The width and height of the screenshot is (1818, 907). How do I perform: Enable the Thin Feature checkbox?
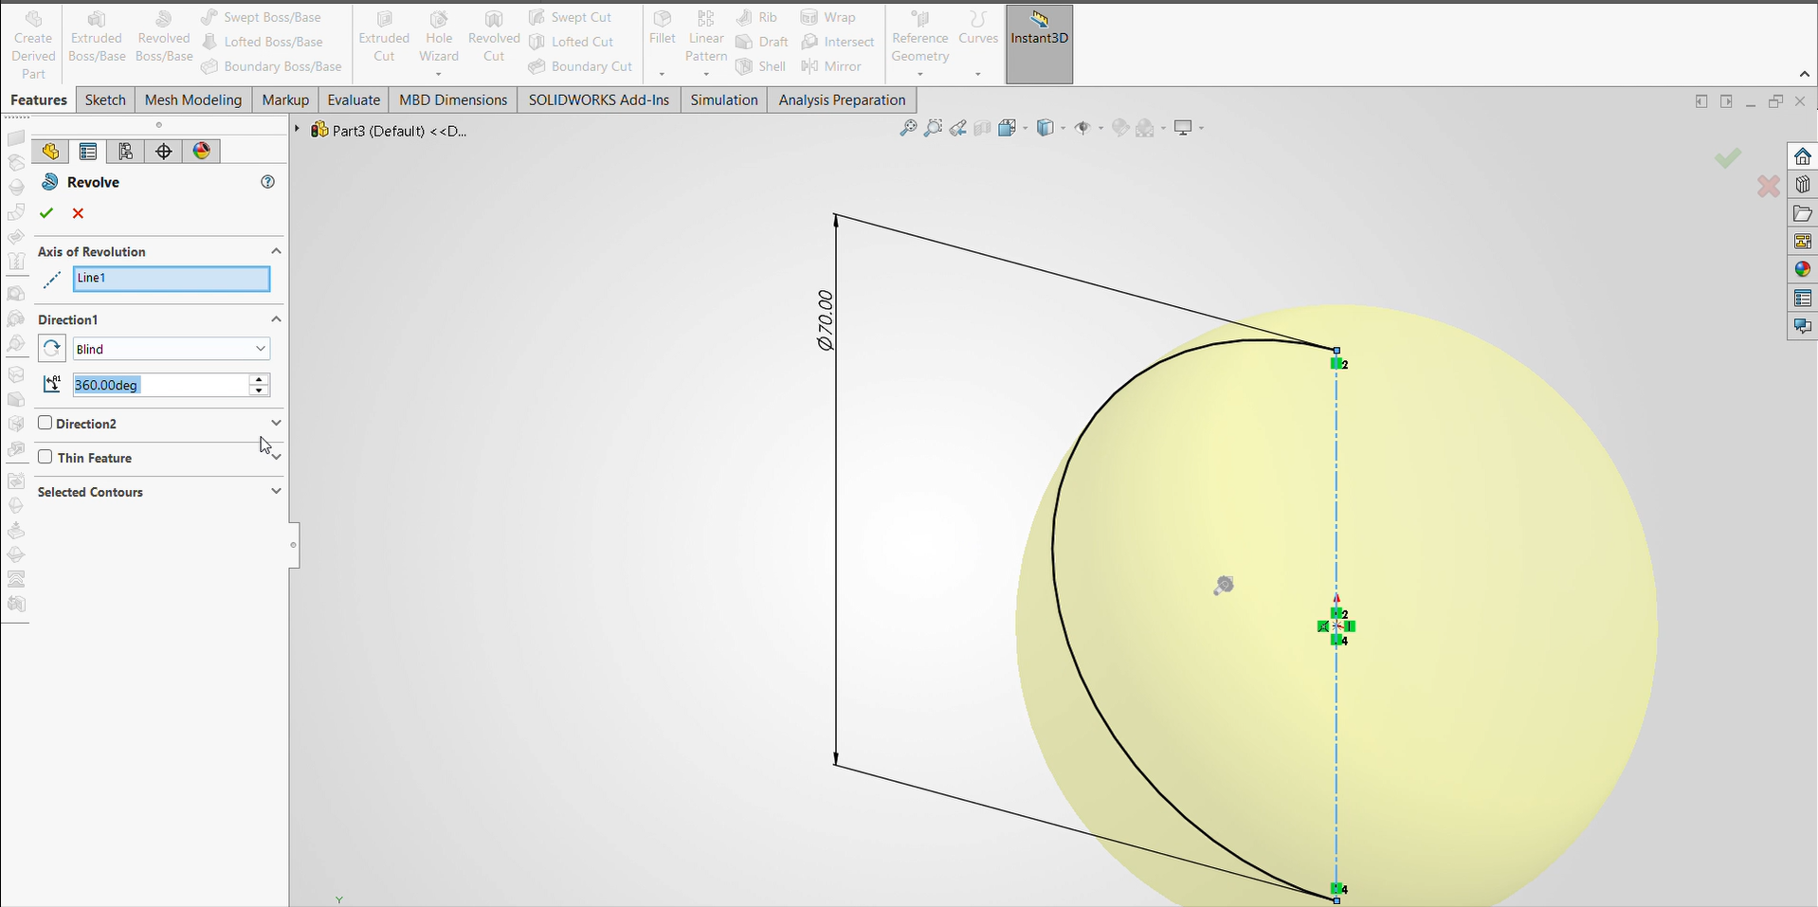pyautogui.click(x=45, y=457)
